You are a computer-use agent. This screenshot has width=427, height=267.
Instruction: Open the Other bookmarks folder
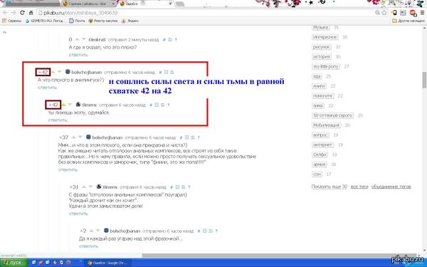(x=408, y=21)
